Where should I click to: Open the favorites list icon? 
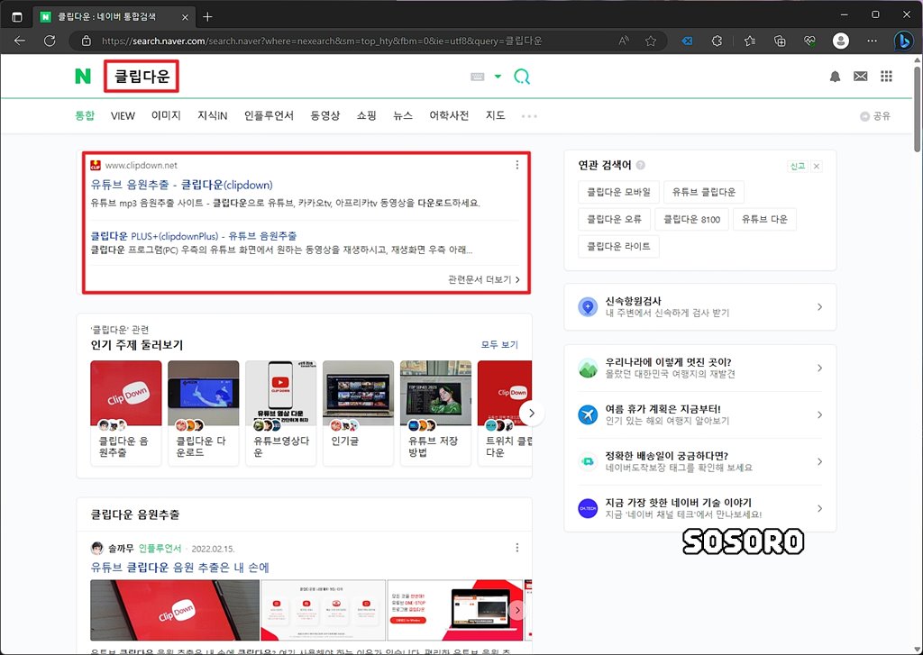coord(749,41)
